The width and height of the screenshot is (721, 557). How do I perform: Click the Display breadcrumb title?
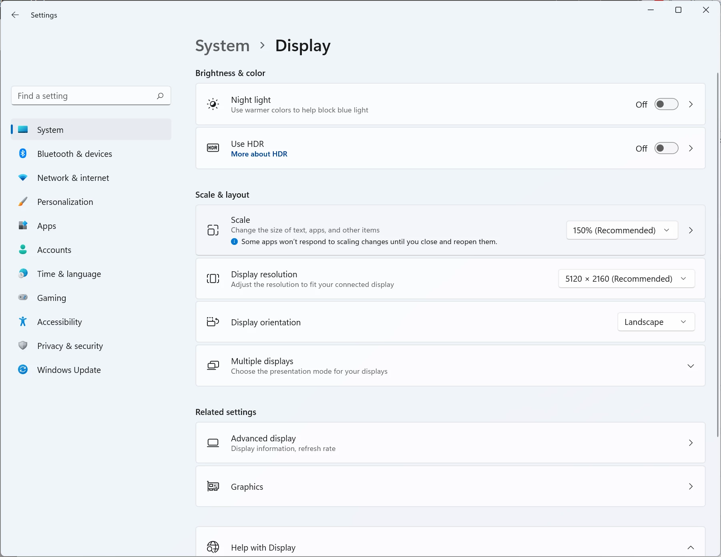[303, 46]
